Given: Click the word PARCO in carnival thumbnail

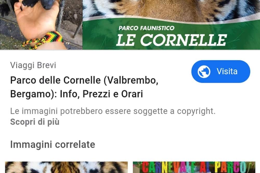Looking at the screenshot, I should coord(230,167).
